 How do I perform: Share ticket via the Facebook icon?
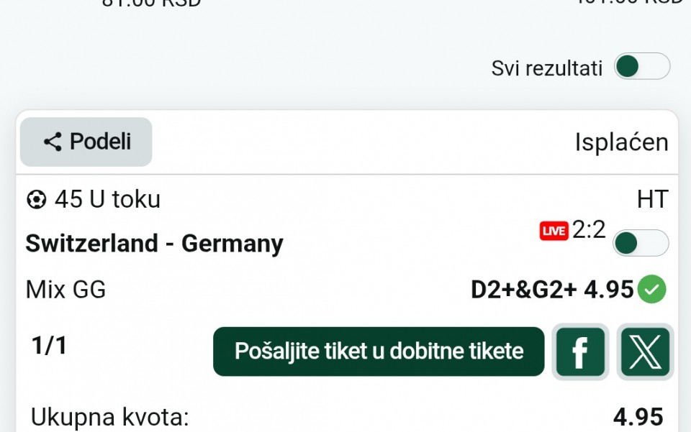tap(580, 351)
